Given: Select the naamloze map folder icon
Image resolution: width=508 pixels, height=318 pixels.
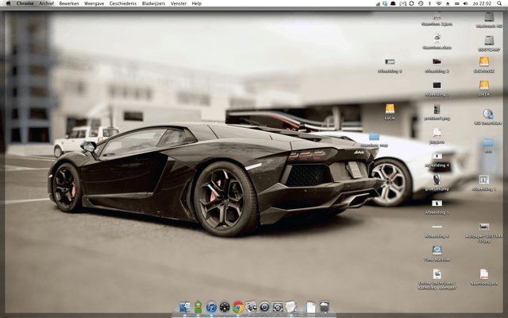Looking at the screenshot, I should click(x=374, y=136).
